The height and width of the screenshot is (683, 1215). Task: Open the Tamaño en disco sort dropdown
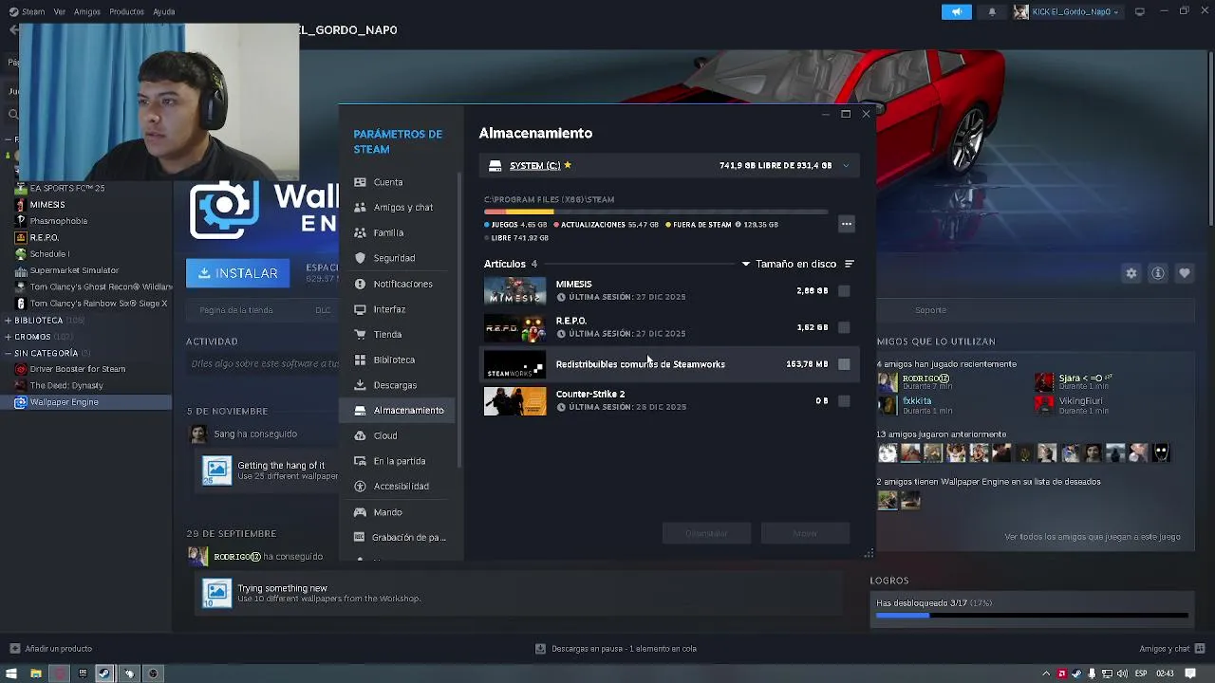[x=789, y=264]
